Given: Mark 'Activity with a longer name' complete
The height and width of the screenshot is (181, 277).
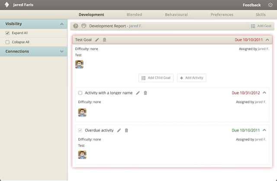Looking at the screenshot, I should pyautogui.click(x=80, y=93).
